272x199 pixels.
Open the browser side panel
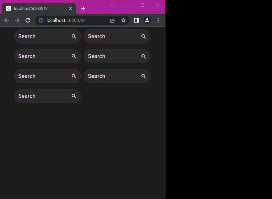click(137, 20)
